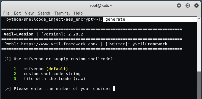
Task: Click the msfvenom (default) option line
Action: coord(41,69)
